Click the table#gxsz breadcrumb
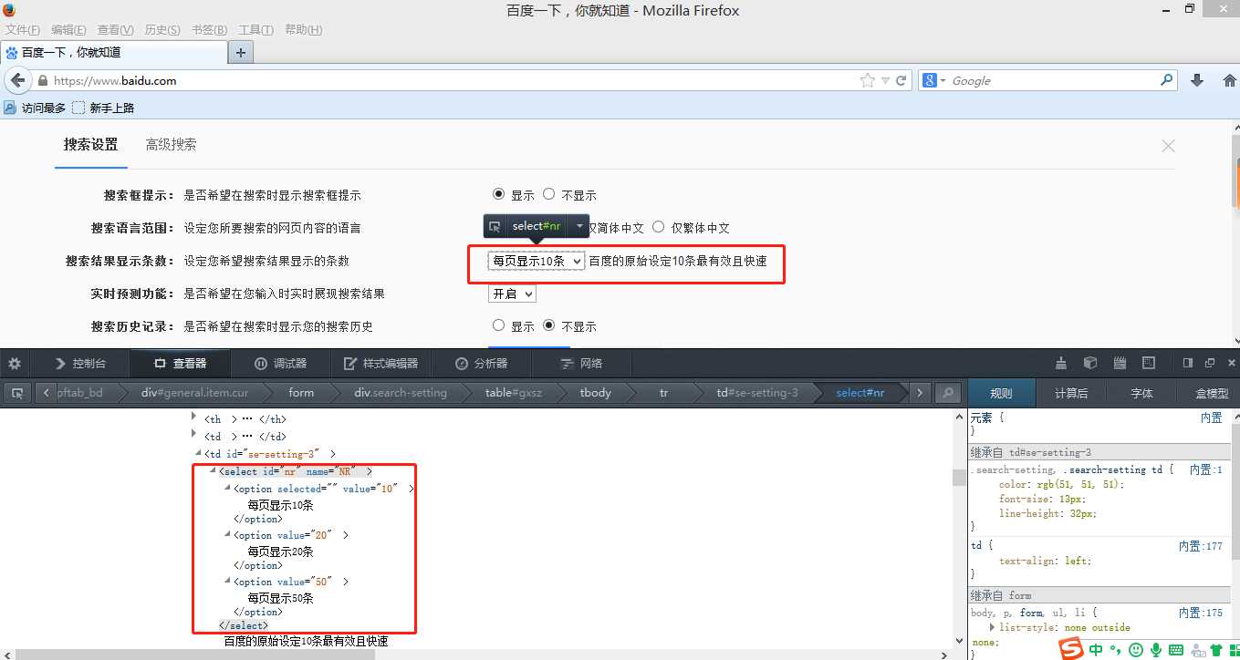Screen dimensions: 1240x660 514,393
